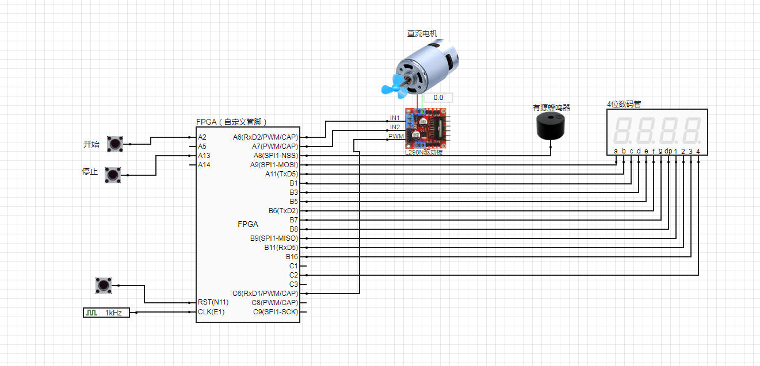Click the dp pin of the display

pyautogui.click(x=668, y=152)
